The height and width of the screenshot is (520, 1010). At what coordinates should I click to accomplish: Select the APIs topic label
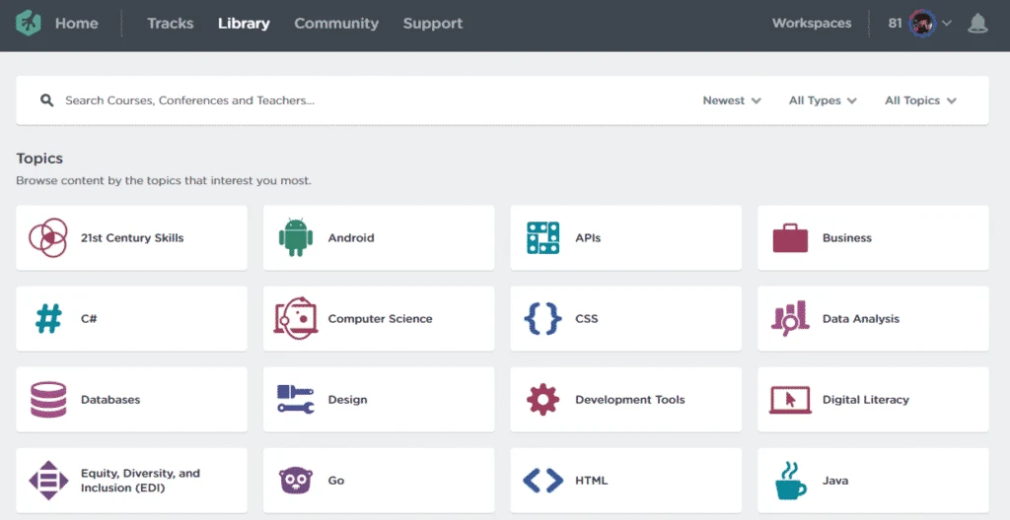pos(588,237)
